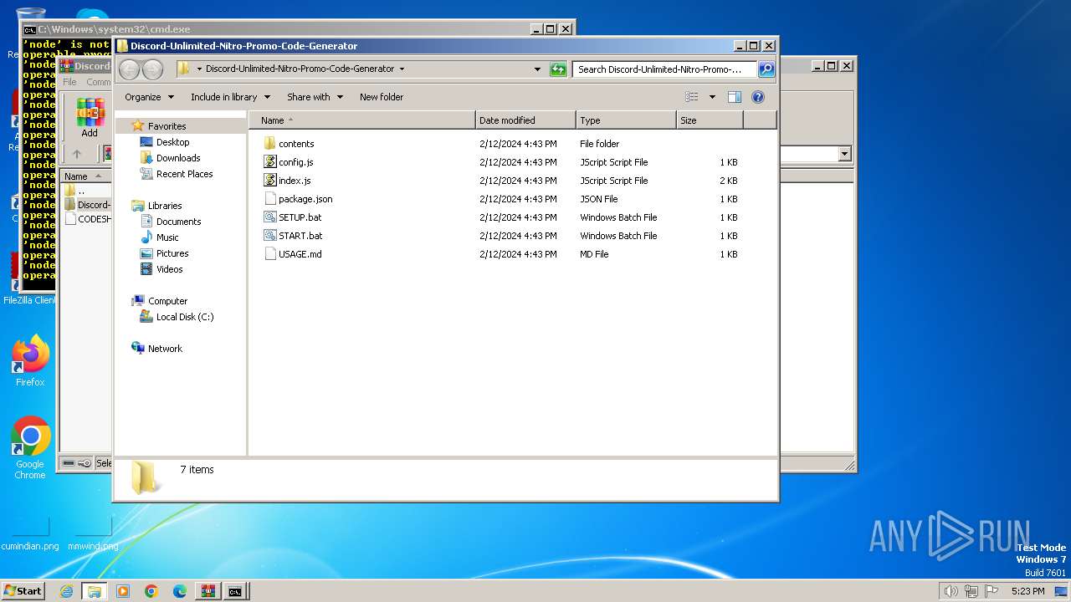Open Internet Explorer from taskbar
This screenshot has width=1071, height=602.
67,591
